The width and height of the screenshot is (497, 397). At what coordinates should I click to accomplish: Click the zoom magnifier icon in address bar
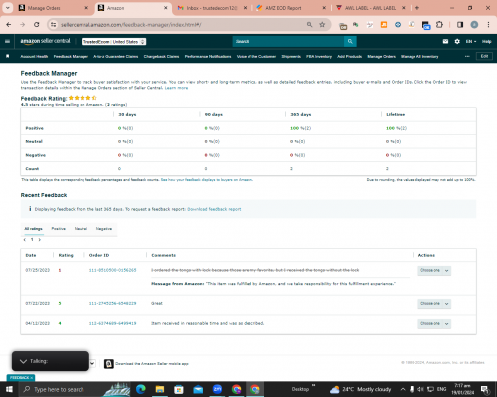(309, 25)
